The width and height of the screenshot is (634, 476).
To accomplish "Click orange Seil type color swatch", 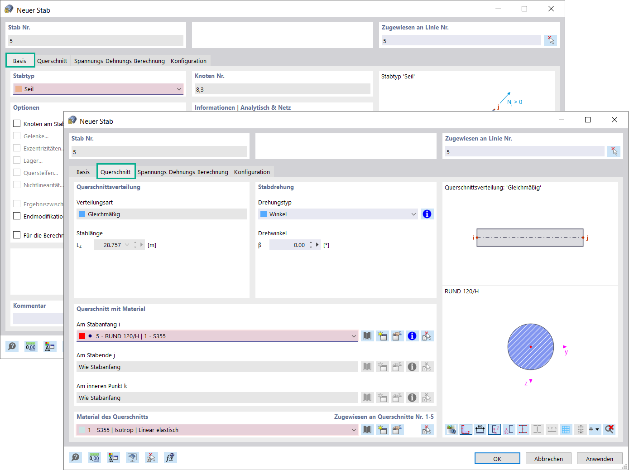I will tap(19, 89).
